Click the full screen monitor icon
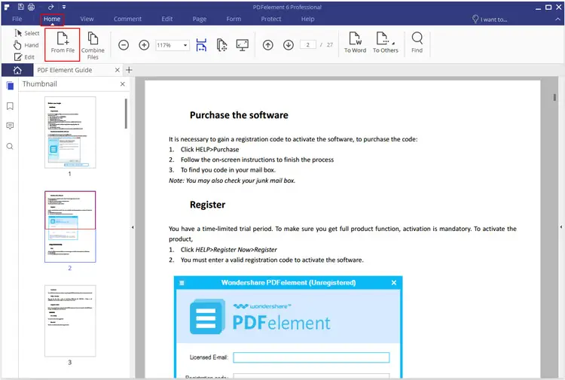The image size is (565, 380). 242,45
